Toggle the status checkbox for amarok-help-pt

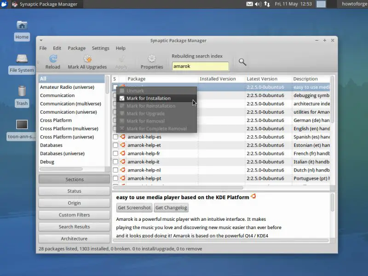115,178
